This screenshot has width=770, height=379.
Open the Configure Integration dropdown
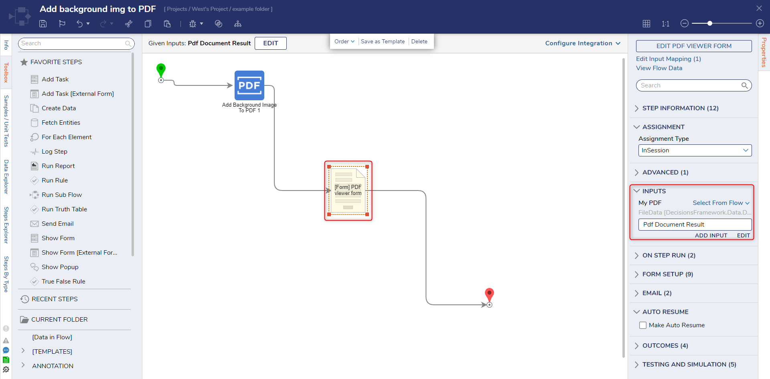pos(583,43)
